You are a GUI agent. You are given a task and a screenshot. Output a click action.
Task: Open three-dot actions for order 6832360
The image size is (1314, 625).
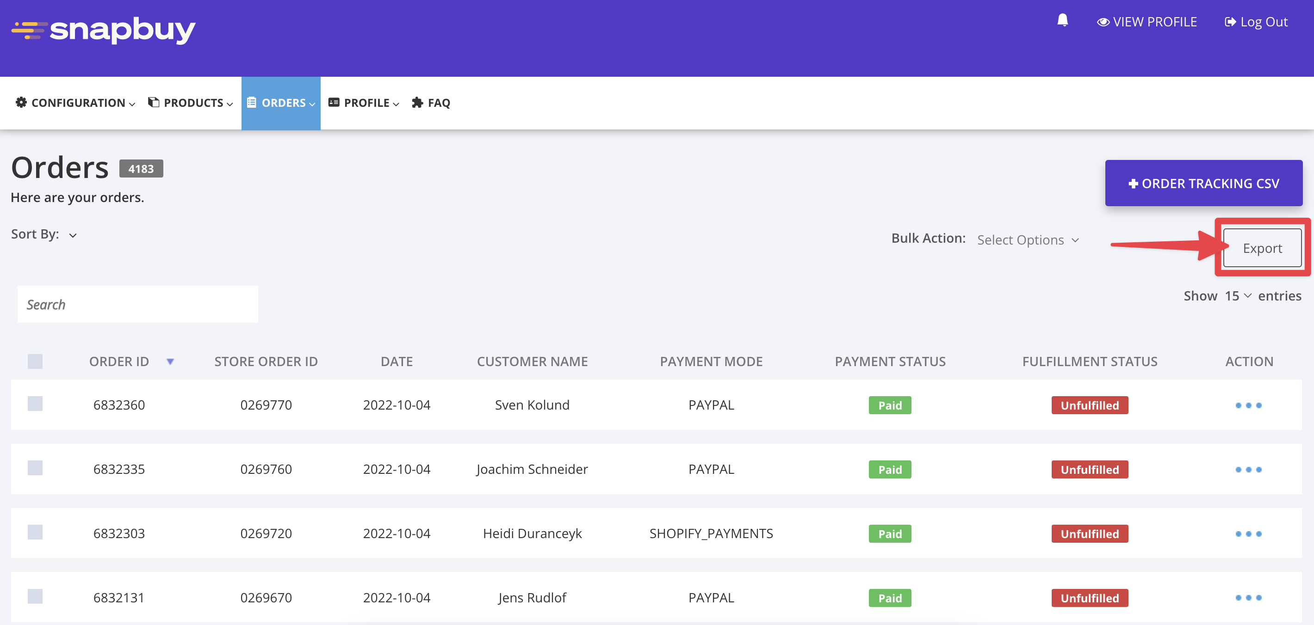tap(1248, 405)
